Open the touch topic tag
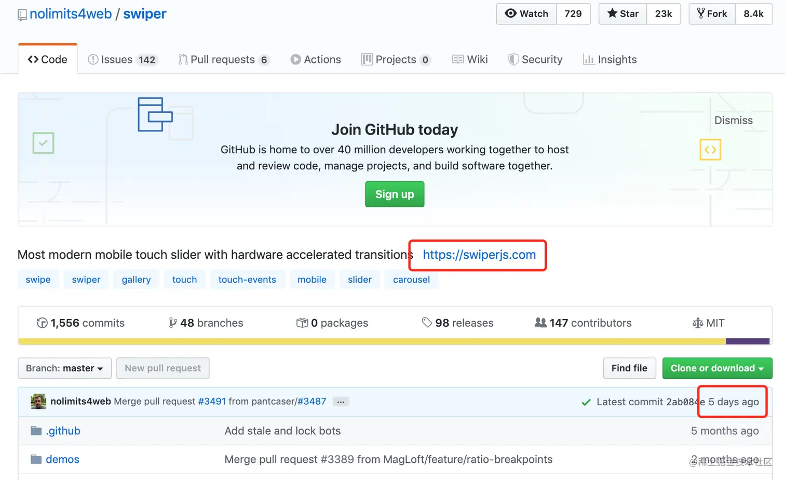Viewport: 785px width, 480px height. [x=184, y=279]
